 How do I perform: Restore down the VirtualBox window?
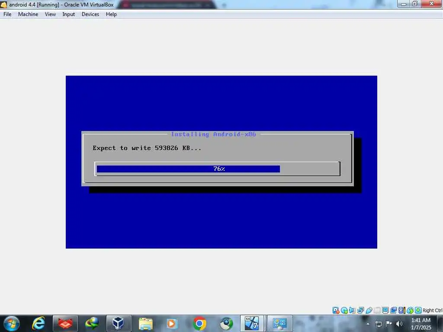tap(415, 3)
